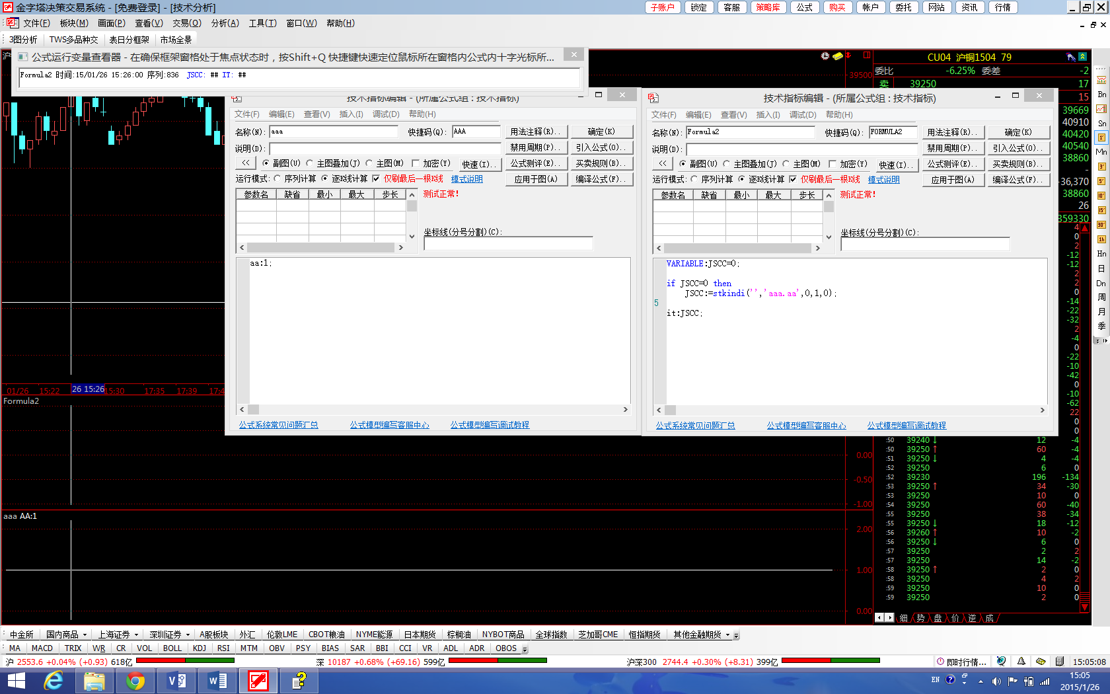Screen dimensions: 1110x694
Task: Toggle 加密 checkbox in aaa editor
Action: pos(416,163)
